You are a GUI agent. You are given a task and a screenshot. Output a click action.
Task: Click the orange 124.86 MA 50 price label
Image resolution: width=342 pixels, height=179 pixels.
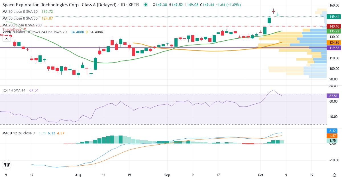[x=334, y=42]
